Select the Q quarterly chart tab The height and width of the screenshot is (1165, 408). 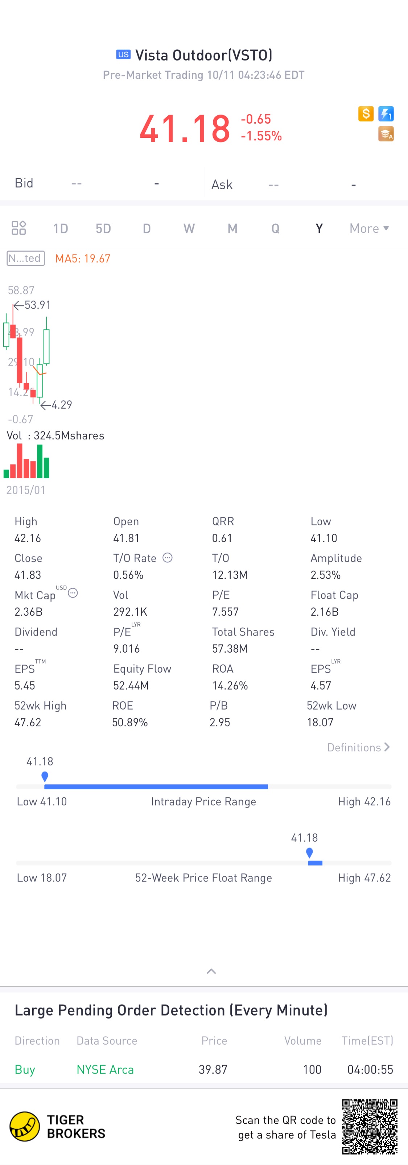(275, 228)
